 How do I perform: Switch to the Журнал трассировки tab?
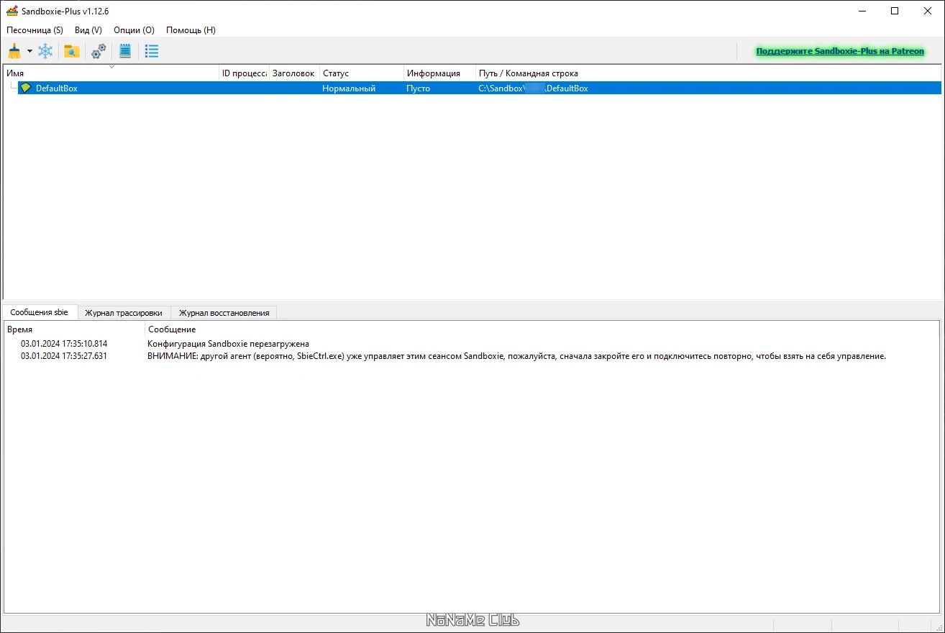(124, 313)
